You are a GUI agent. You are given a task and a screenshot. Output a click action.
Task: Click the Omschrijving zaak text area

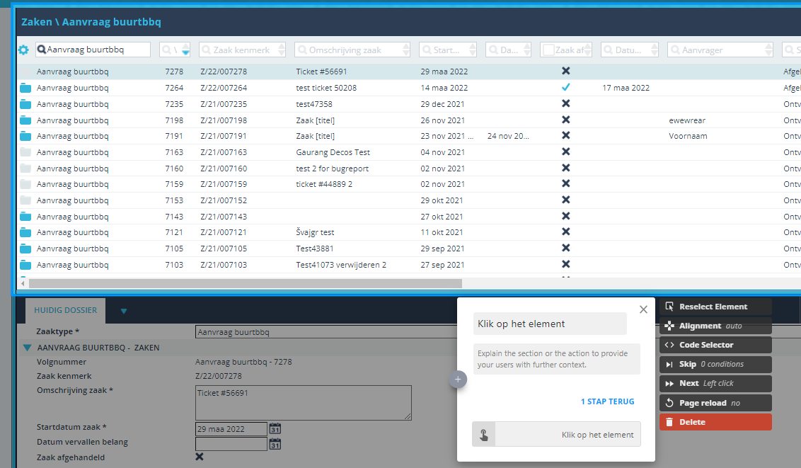tap(303, 403)
